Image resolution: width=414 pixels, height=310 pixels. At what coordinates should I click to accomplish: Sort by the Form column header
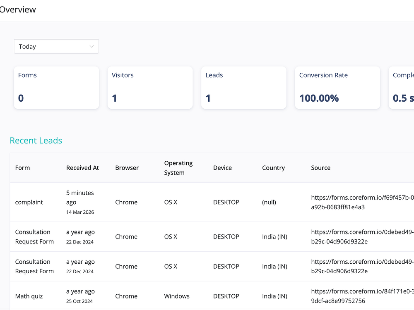(23, 168)
